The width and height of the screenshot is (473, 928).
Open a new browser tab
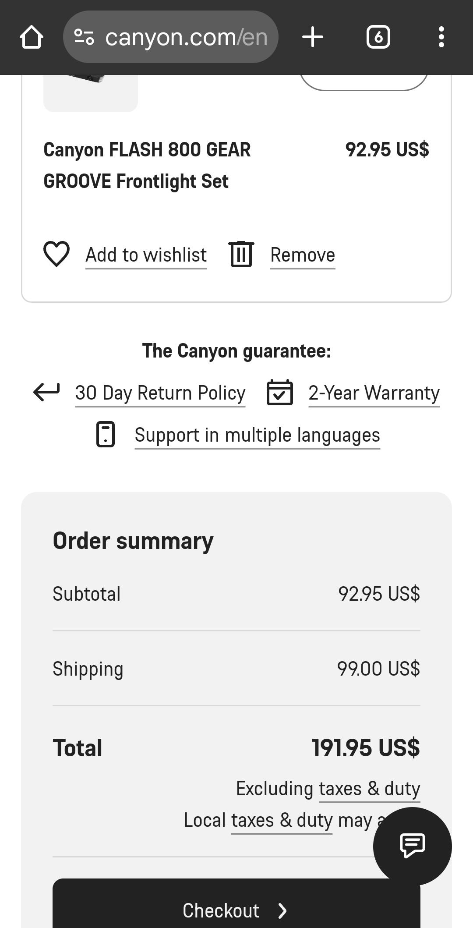(x=313, y=37)
